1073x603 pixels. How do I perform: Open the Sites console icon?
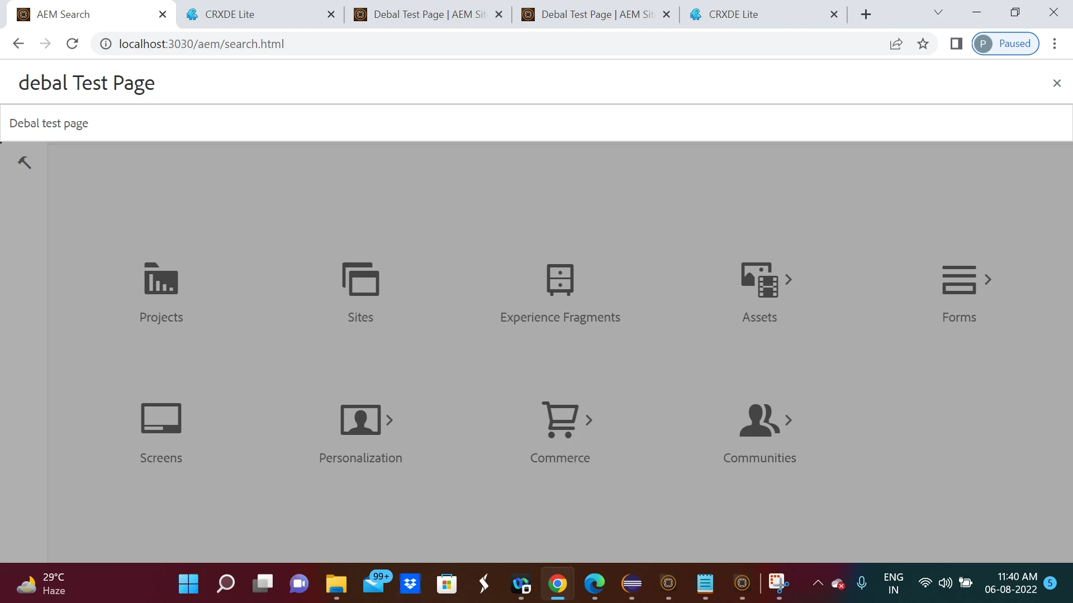pyautogui.click(x=360, y=279)
